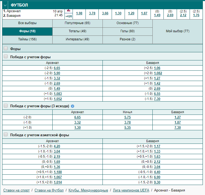The height and width of the screenshot is (195, 205).
Task: Show info for handicap 3 outcomes
Action: click(x=73, y=106)
